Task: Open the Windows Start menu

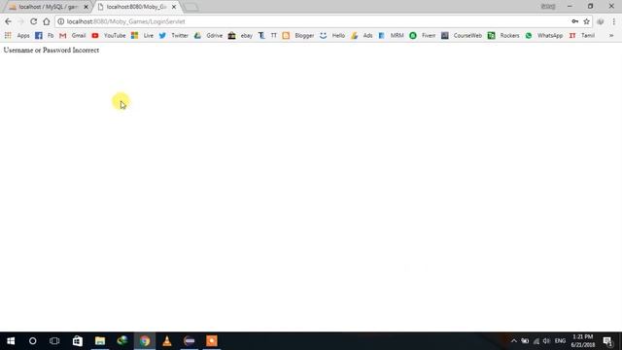Action: (11, 341)
